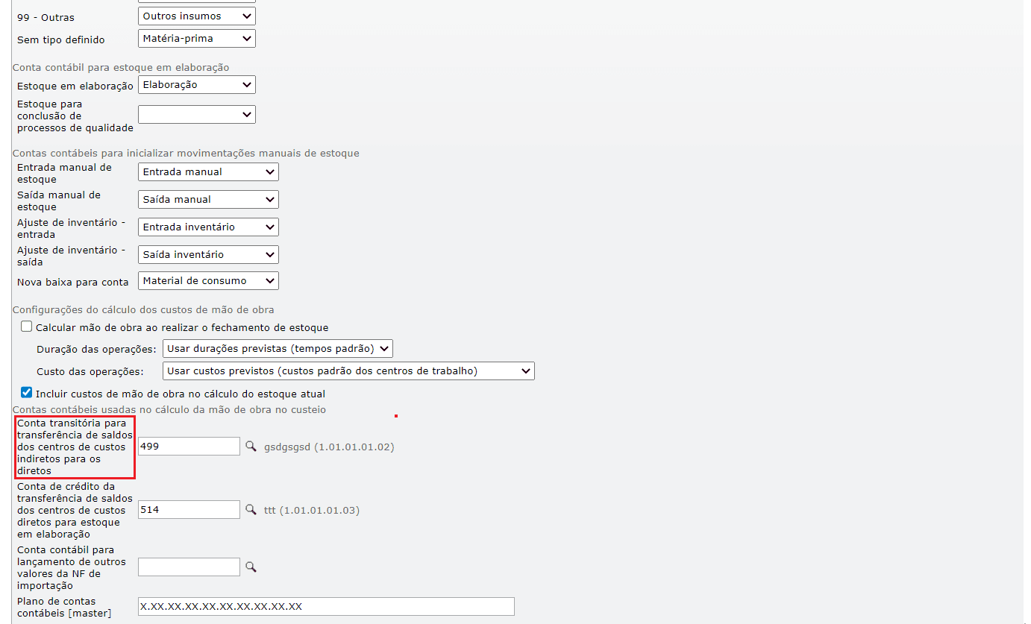The image size is (1031, 624).
Task: Click the "Duração das operações:" label
Action: click(97, 350)
